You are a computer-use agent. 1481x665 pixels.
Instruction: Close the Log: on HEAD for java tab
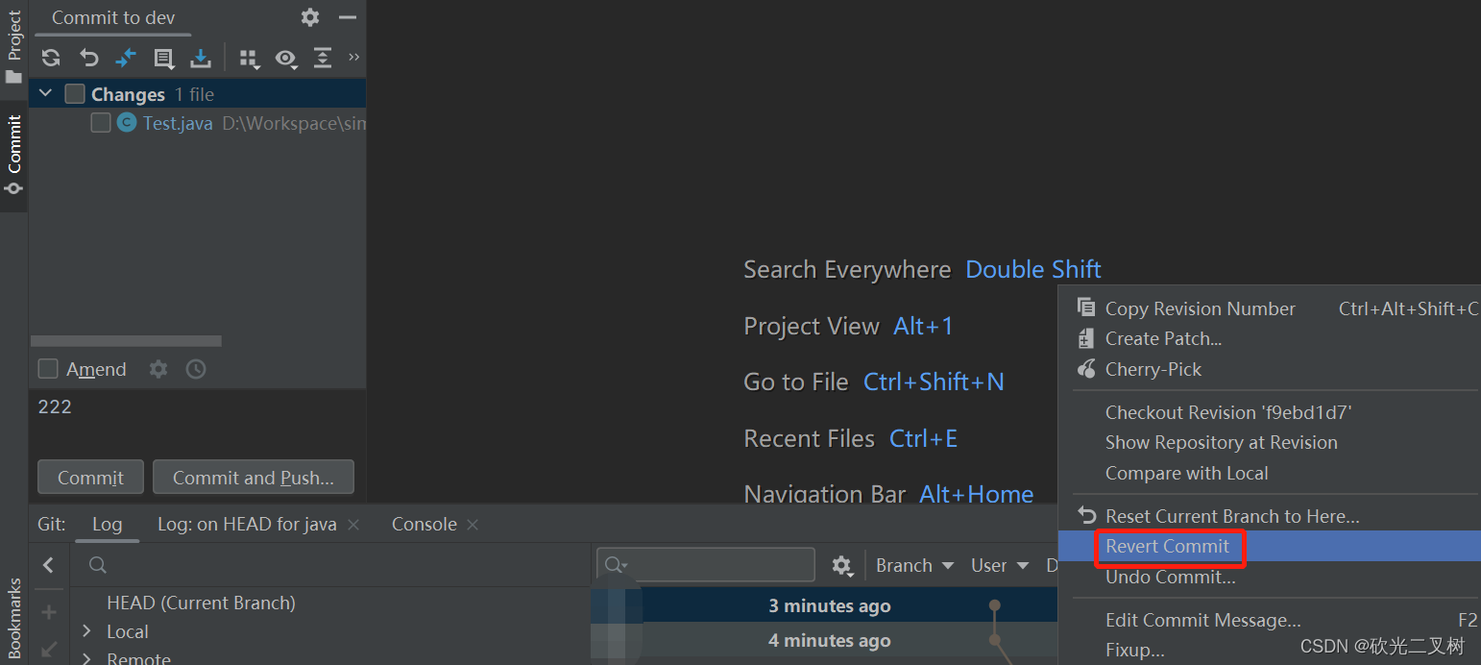(353, 525)
